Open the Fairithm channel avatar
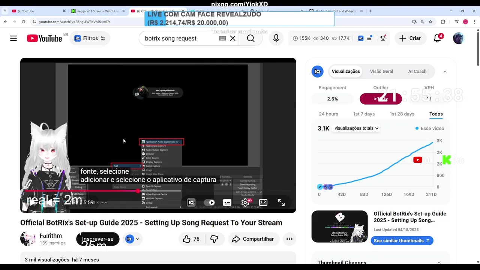Viewport: 480px width, 270px height. pyautogui.click(x=28, y=239)
